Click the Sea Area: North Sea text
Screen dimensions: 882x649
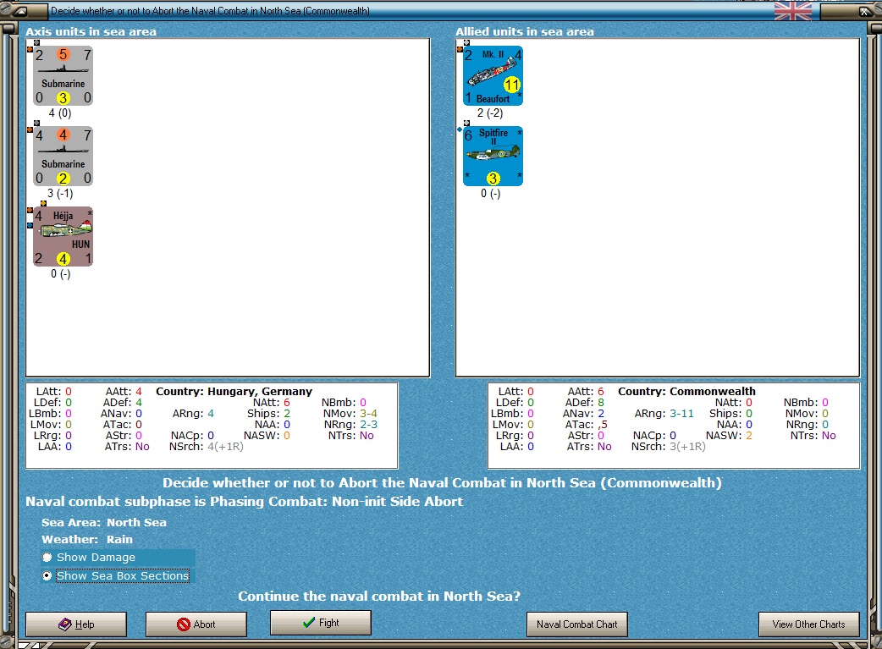coord(104,522)
